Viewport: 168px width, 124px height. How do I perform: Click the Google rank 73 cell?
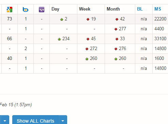point(10,19)
